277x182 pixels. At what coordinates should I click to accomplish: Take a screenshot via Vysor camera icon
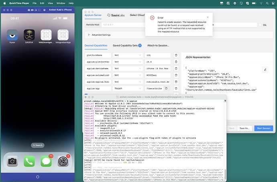click(29, 10)
